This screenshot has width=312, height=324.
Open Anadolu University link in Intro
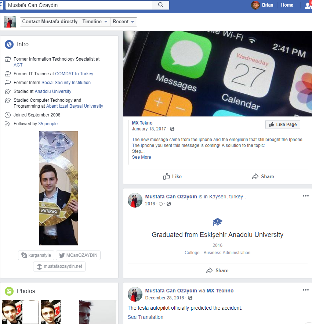pyautogui.click(x=53, y=91)
